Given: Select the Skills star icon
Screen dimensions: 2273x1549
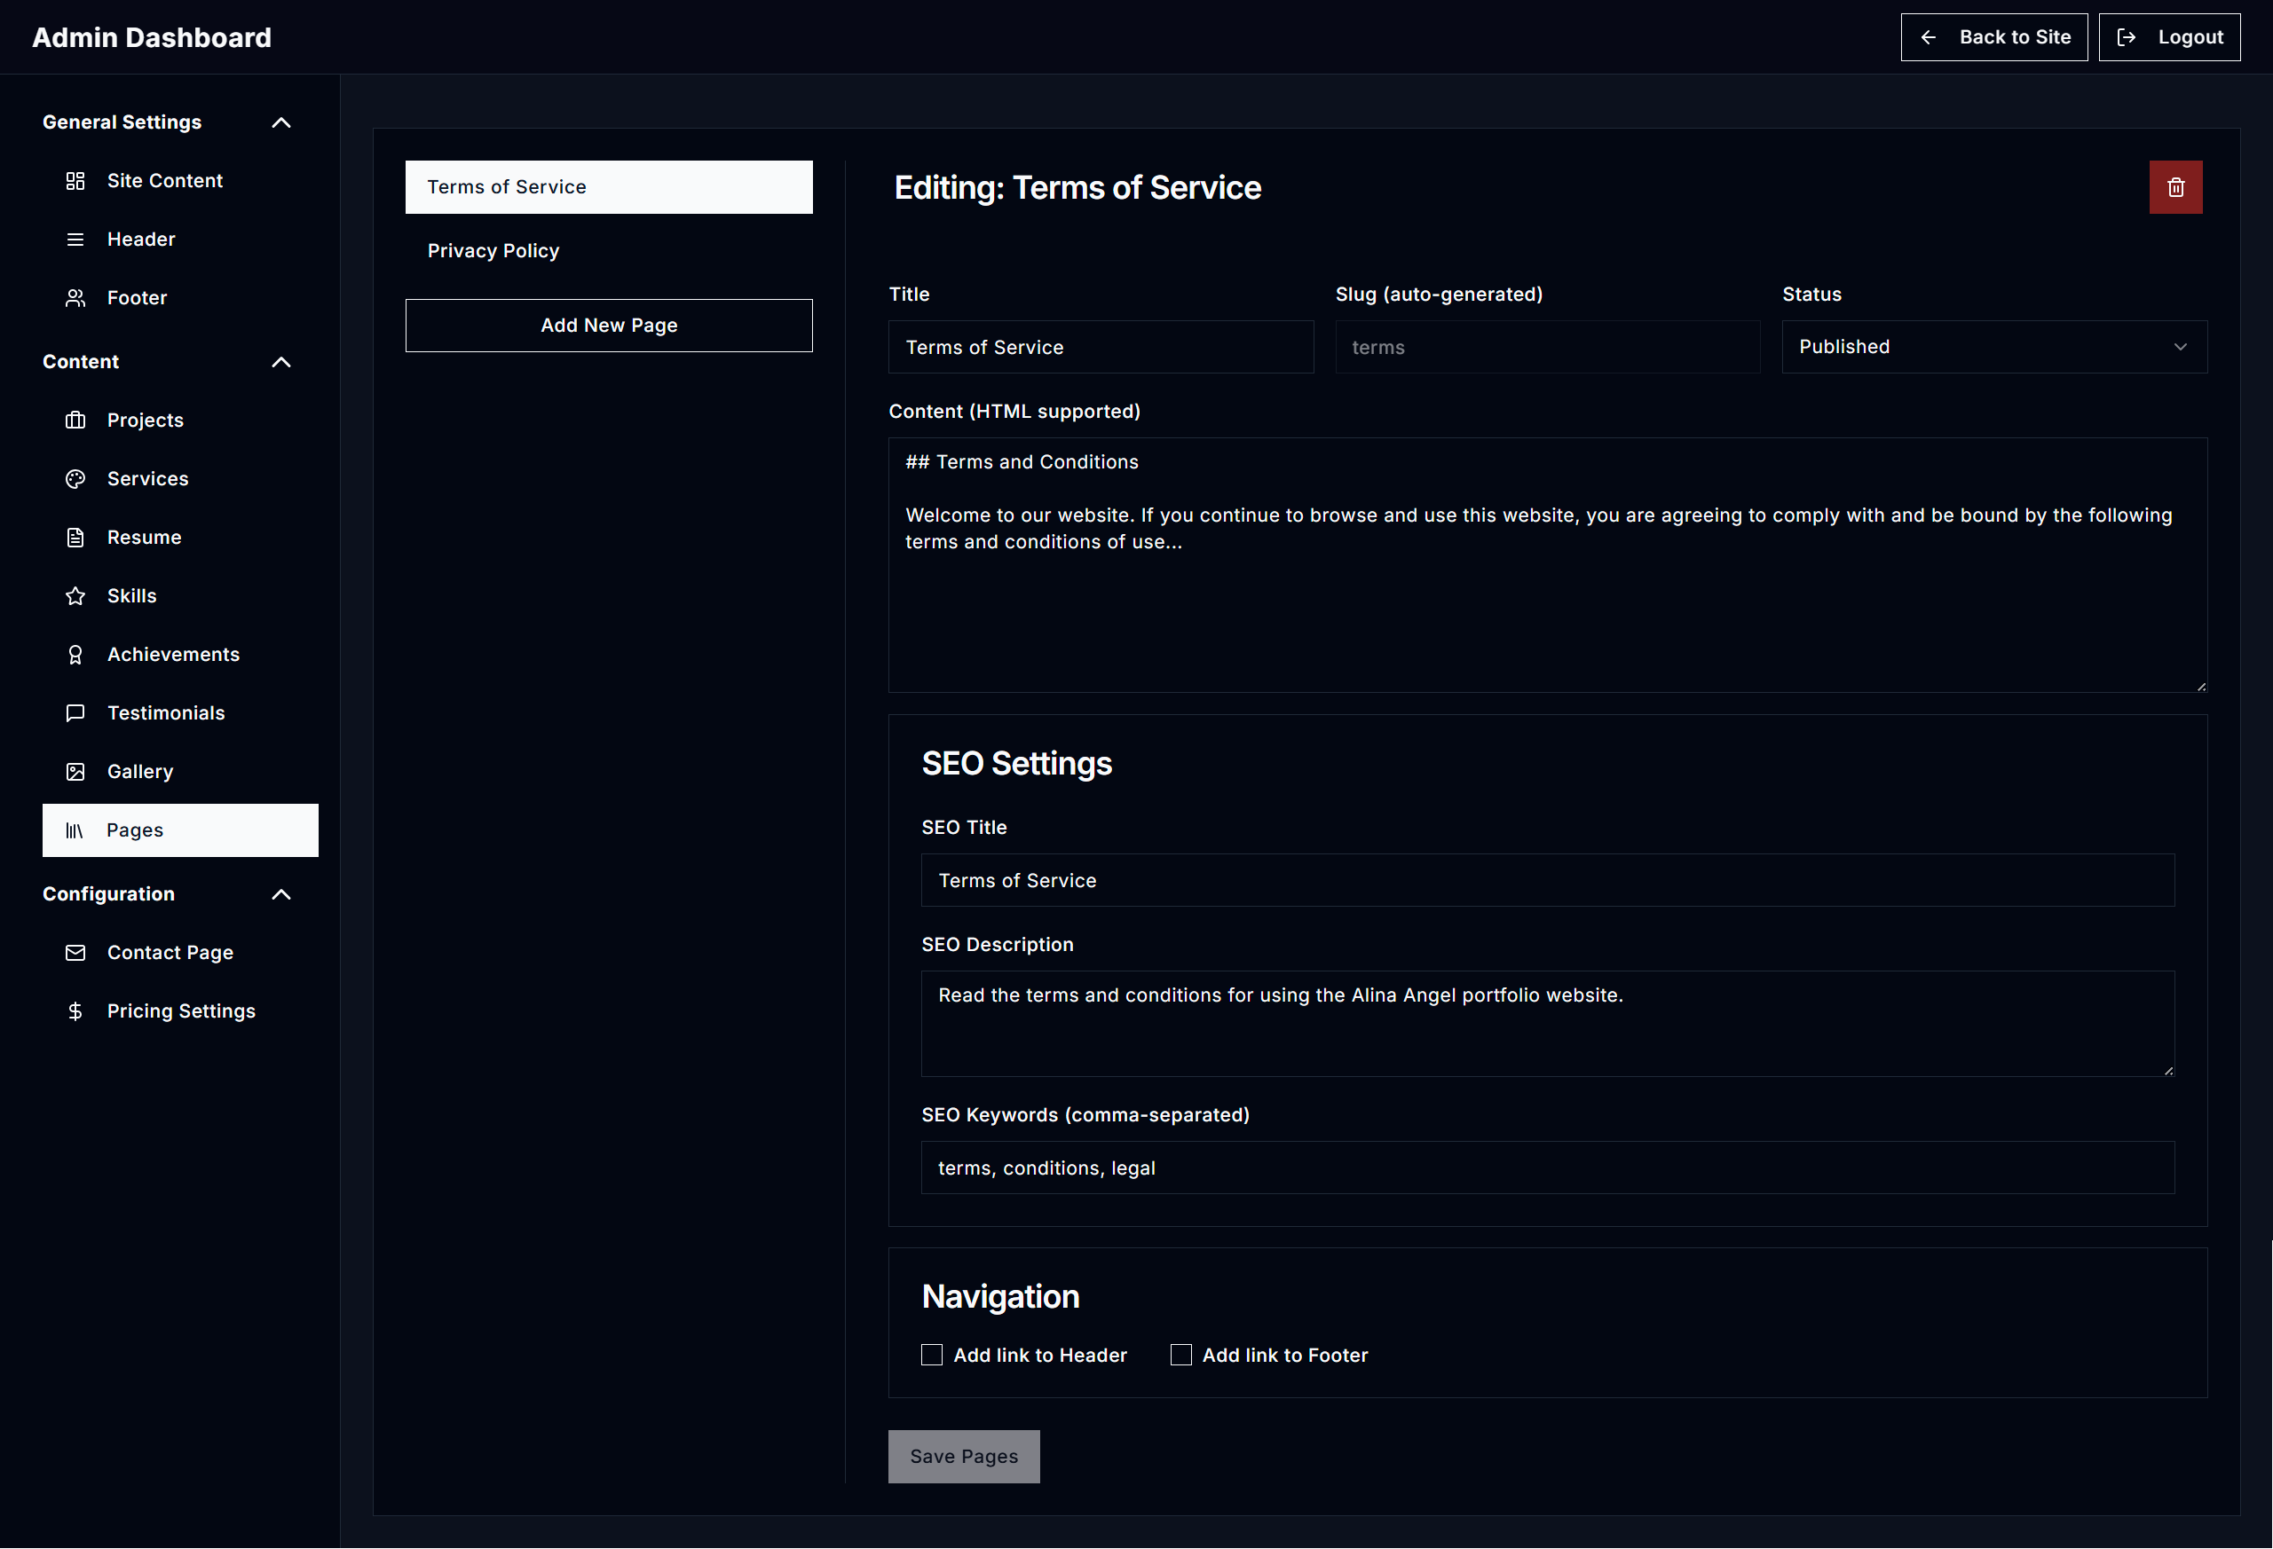Looking at the screenshot, I should click(75, 595).
